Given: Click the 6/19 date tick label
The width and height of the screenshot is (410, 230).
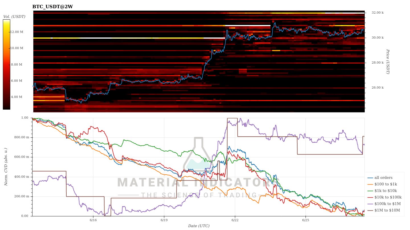Looking at the screenshot, I should (164, 220).
